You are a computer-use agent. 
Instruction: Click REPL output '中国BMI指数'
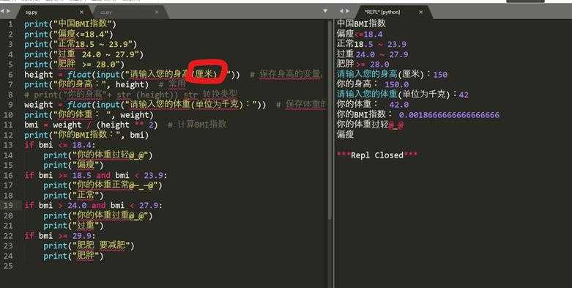click(361, 23)
